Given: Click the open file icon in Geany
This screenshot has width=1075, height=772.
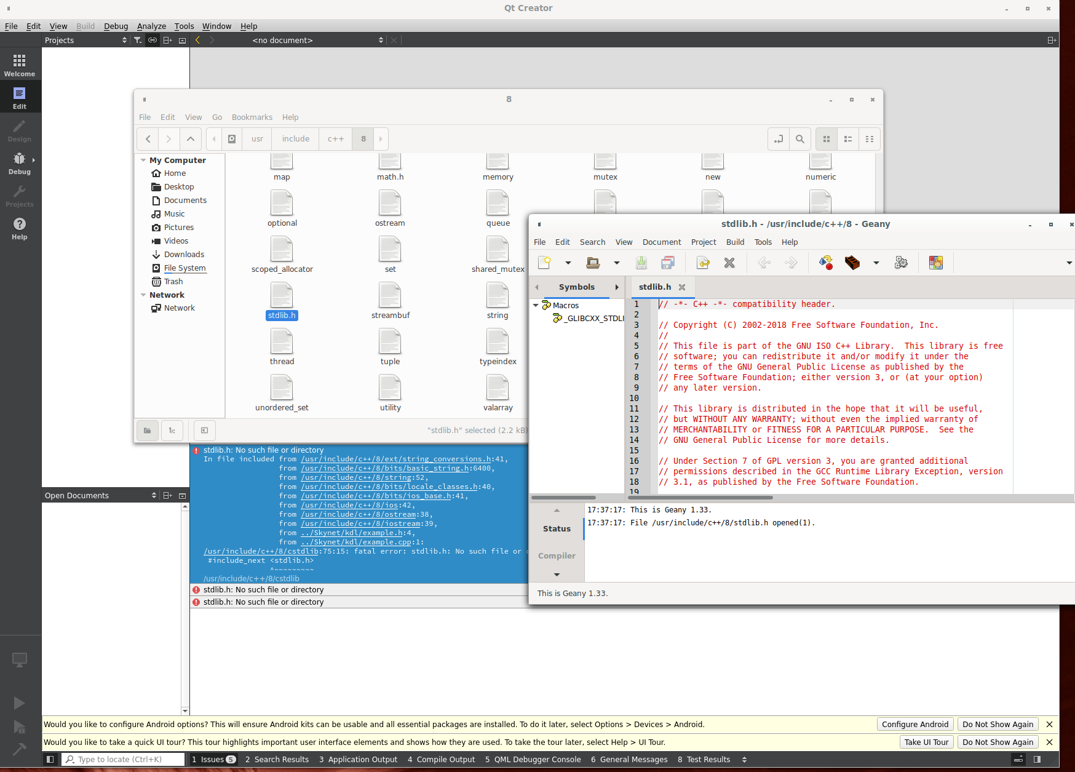Looking at the screenshot, I should (x=593, y=263).
